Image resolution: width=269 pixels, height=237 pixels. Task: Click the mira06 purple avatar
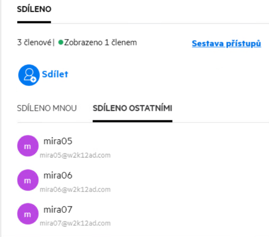pos(28,180)
